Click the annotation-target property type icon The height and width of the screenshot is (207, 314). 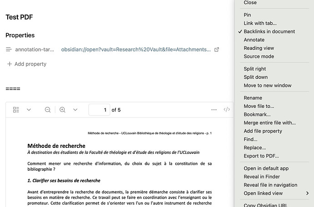pos(9,49)
